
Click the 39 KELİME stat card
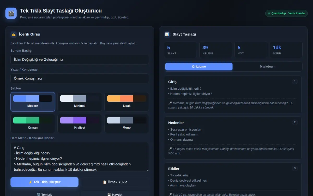(x=216, y=50)
